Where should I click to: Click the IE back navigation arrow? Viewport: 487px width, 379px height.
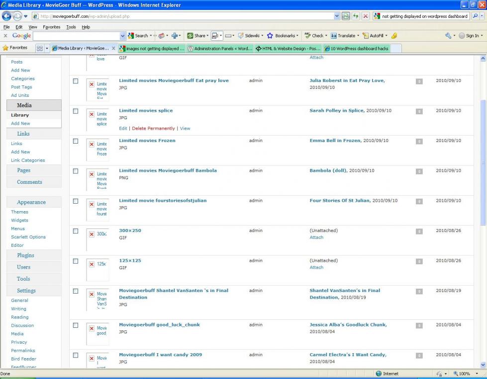(x=7, y=16)
